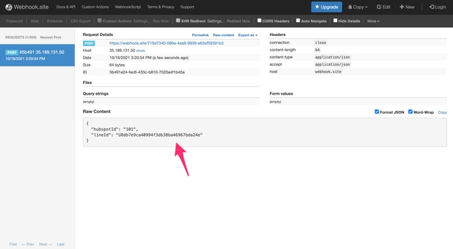Click the blue Upgrade button
453x249 pixels.
[x=327, y=7]
